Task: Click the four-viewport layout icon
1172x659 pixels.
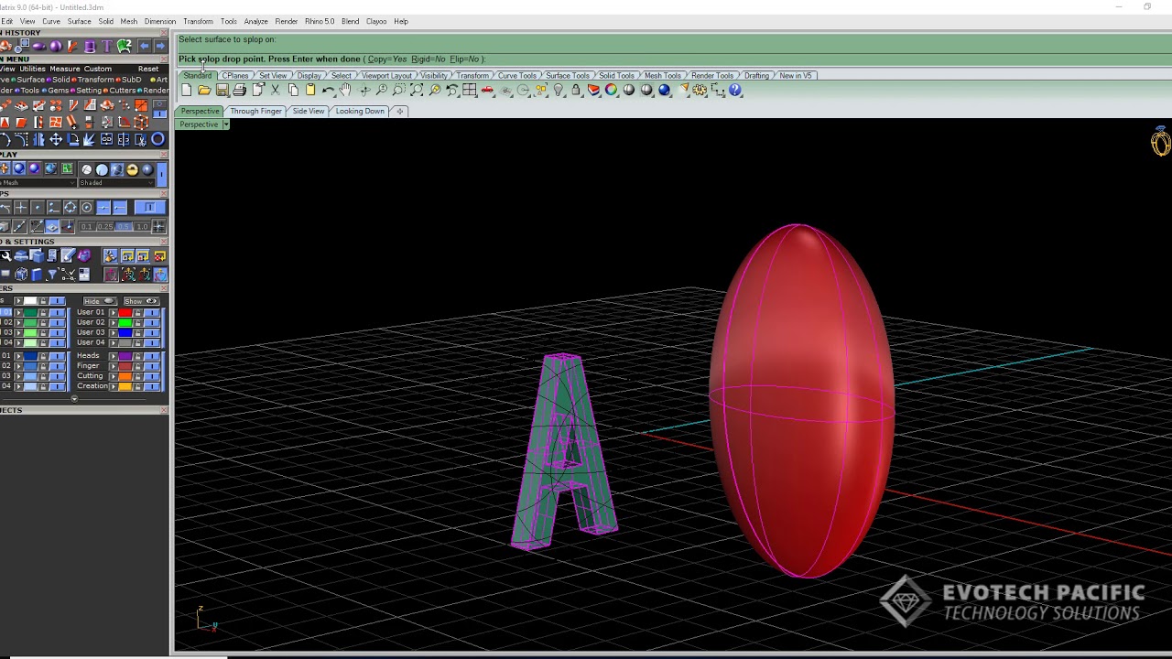Action: [x=470, y=90]
